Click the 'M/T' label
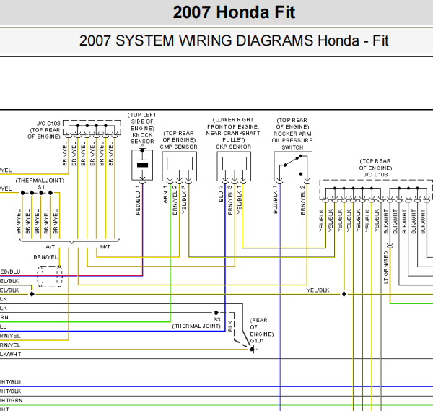The width and height of the screenshot is (433, 411). (x=105, y=247)
